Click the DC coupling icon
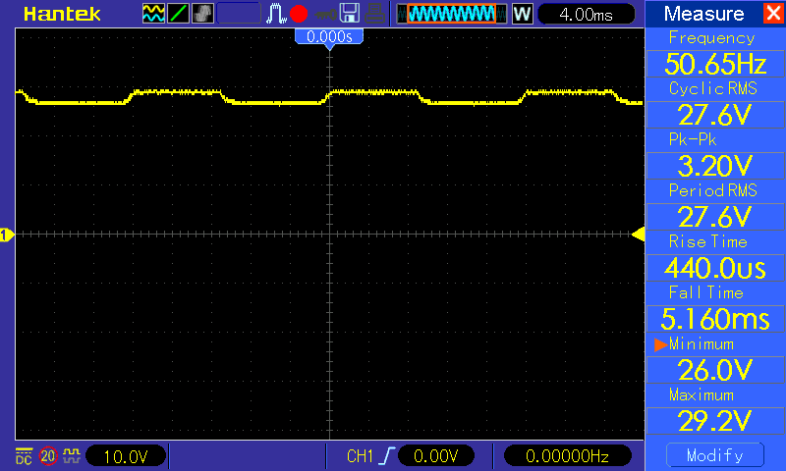Viewport: 786px width, 471px height. (24, 456)
